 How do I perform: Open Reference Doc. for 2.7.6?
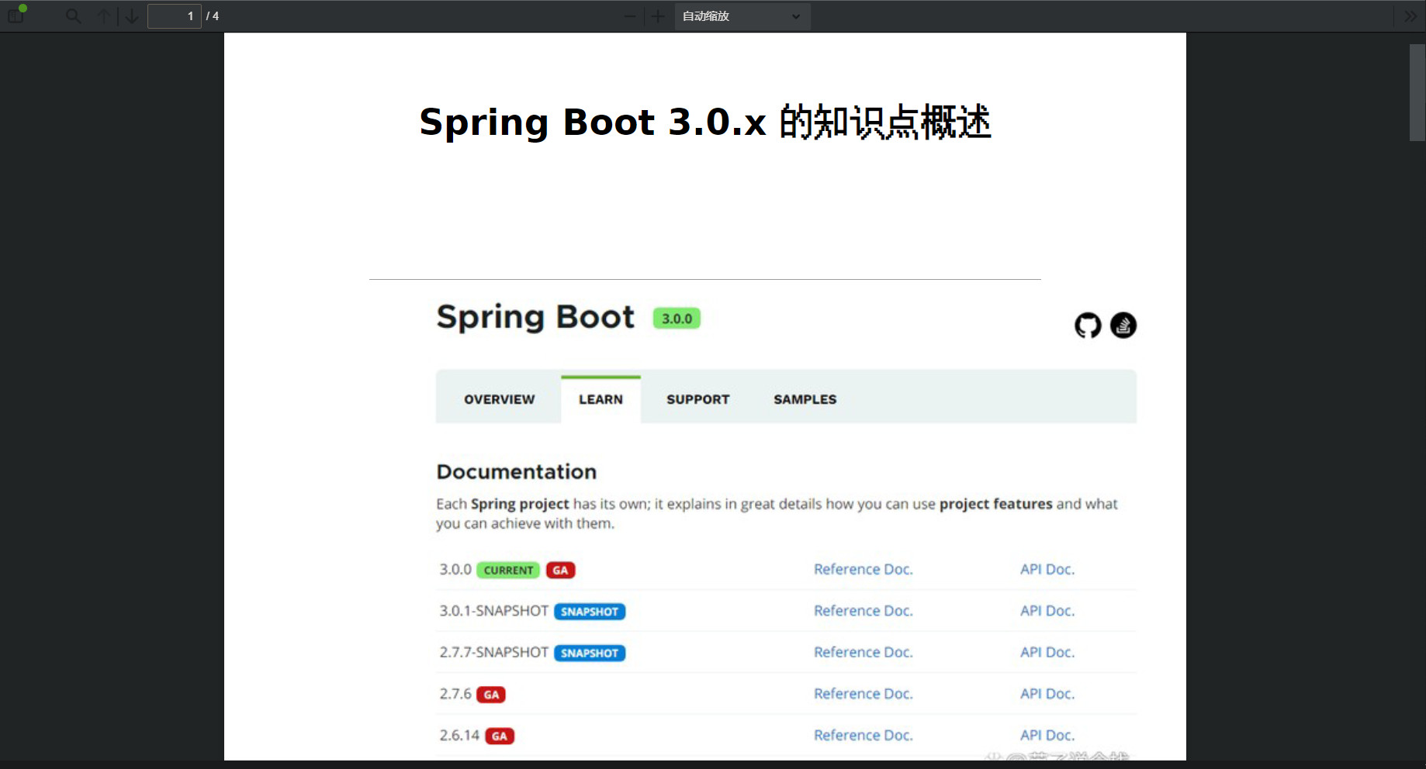(x=864, y=694)
